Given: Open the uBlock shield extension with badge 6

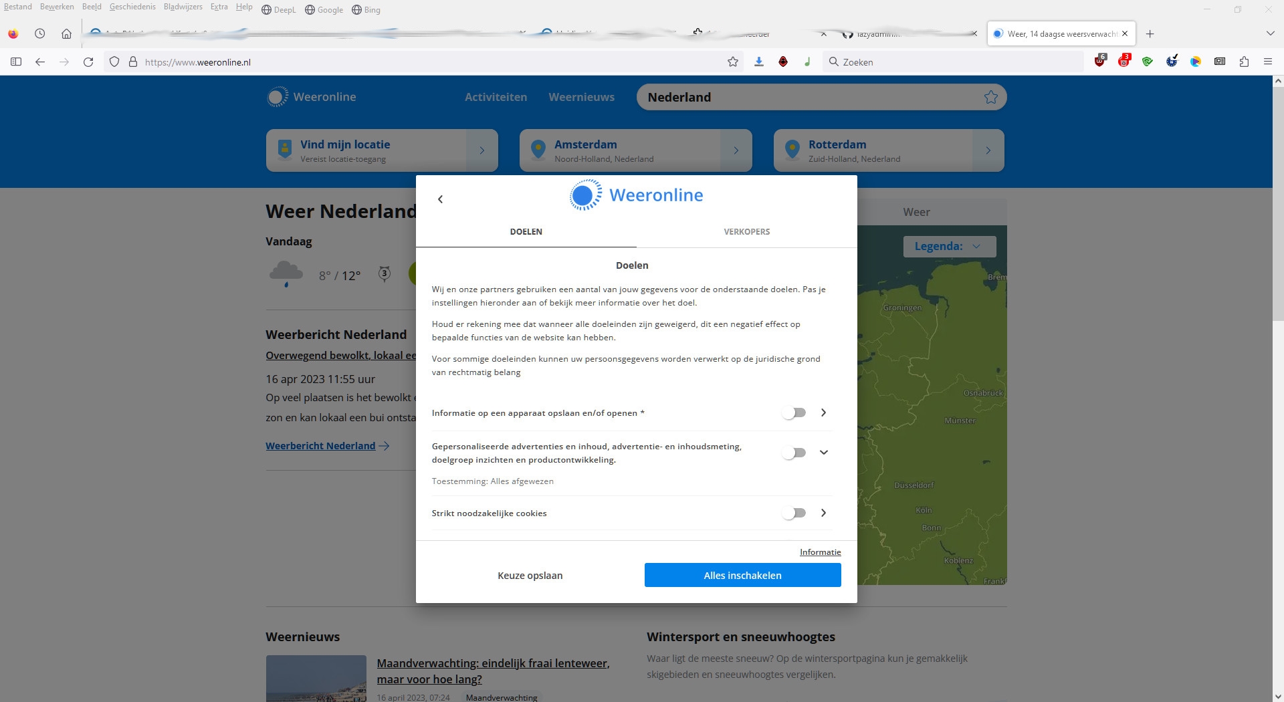Looking at the screenshot, I should click(x=1100, y=61).
